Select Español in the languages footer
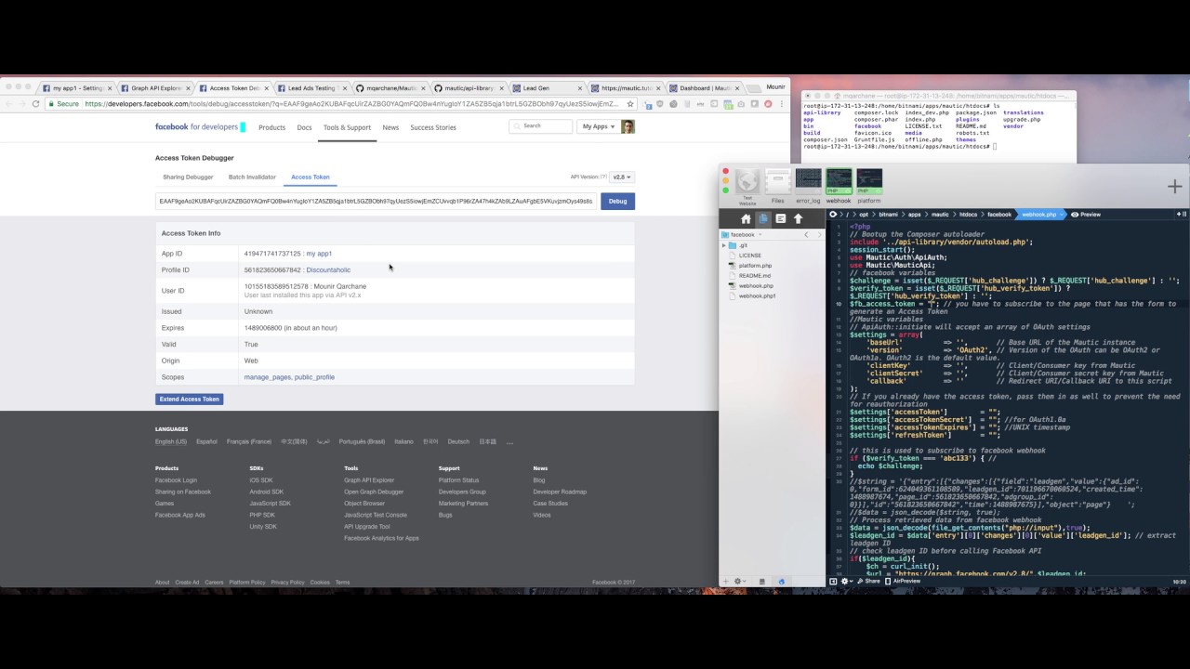Viewport: 1190px width, 669px height. [x=206, y=442]
